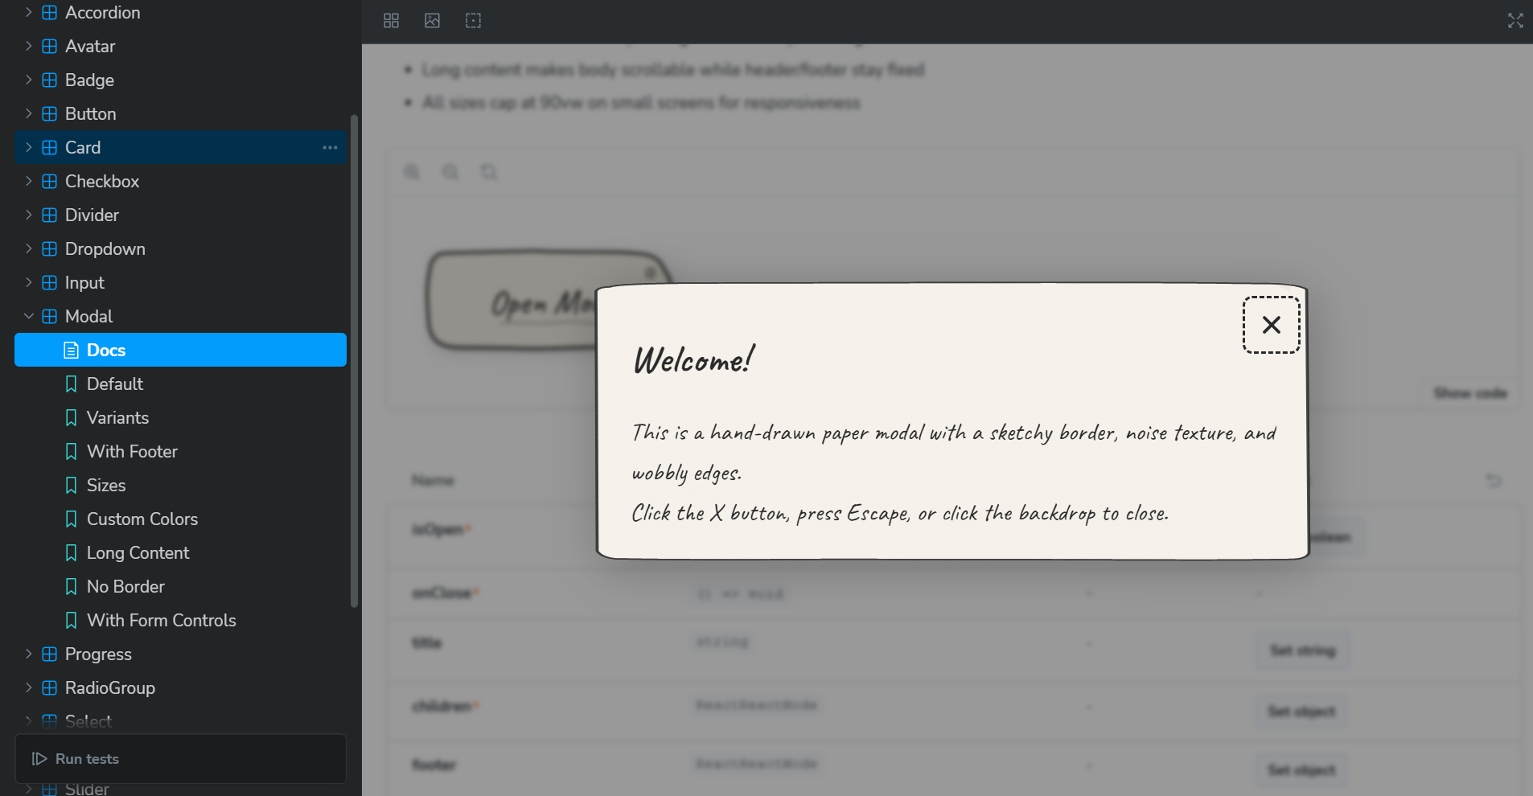Expand the Checkbox component
Viewport: 1533px width, 796px height.
click(29, 181)
